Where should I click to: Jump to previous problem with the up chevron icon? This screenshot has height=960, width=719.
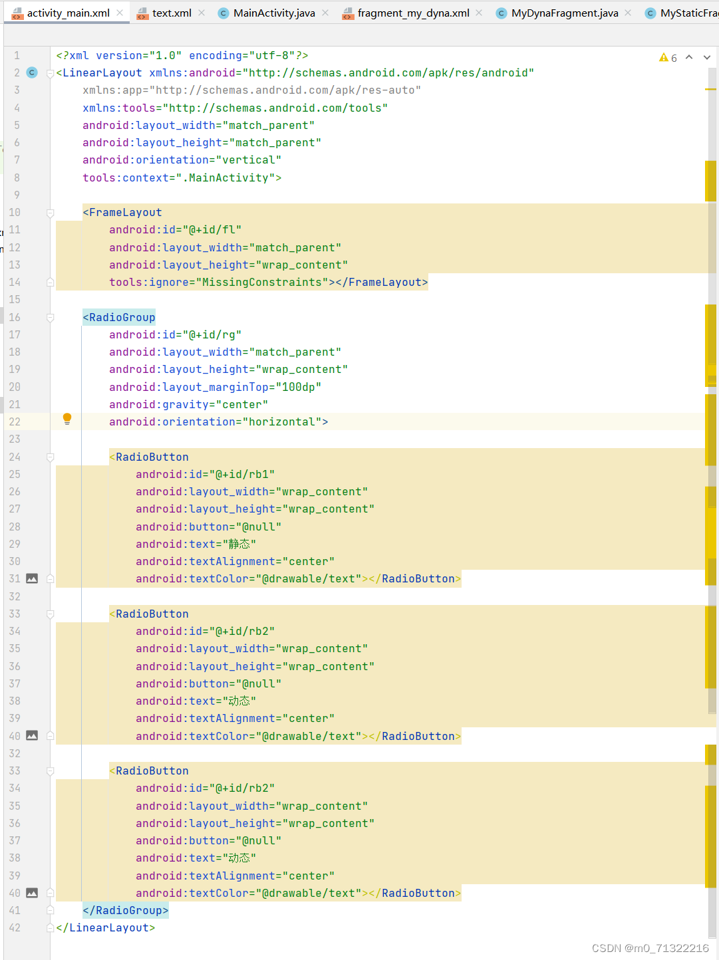pyautogui.click(x=690, y=58)
